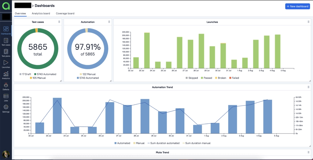Screen dimensions: 313x160
Task: Click the user avatar at bottom left
Action: pos(6,154)
